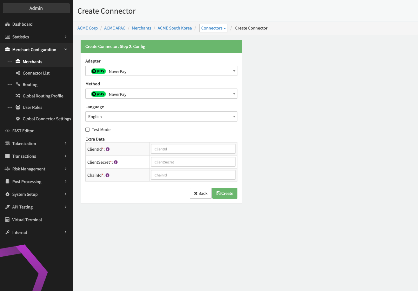Click the info icon beside ClientSecret

point(116,162)
